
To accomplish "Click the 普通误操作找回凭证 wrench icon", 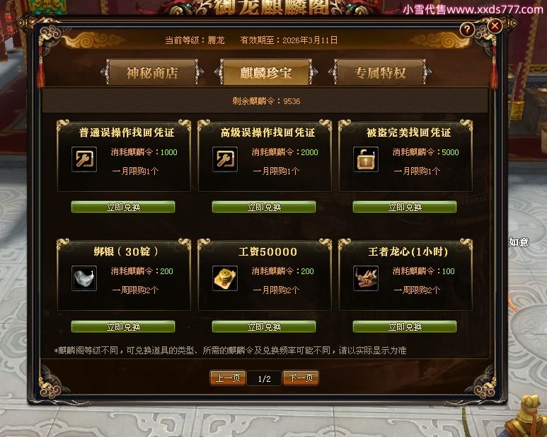I will coord(84,159).
